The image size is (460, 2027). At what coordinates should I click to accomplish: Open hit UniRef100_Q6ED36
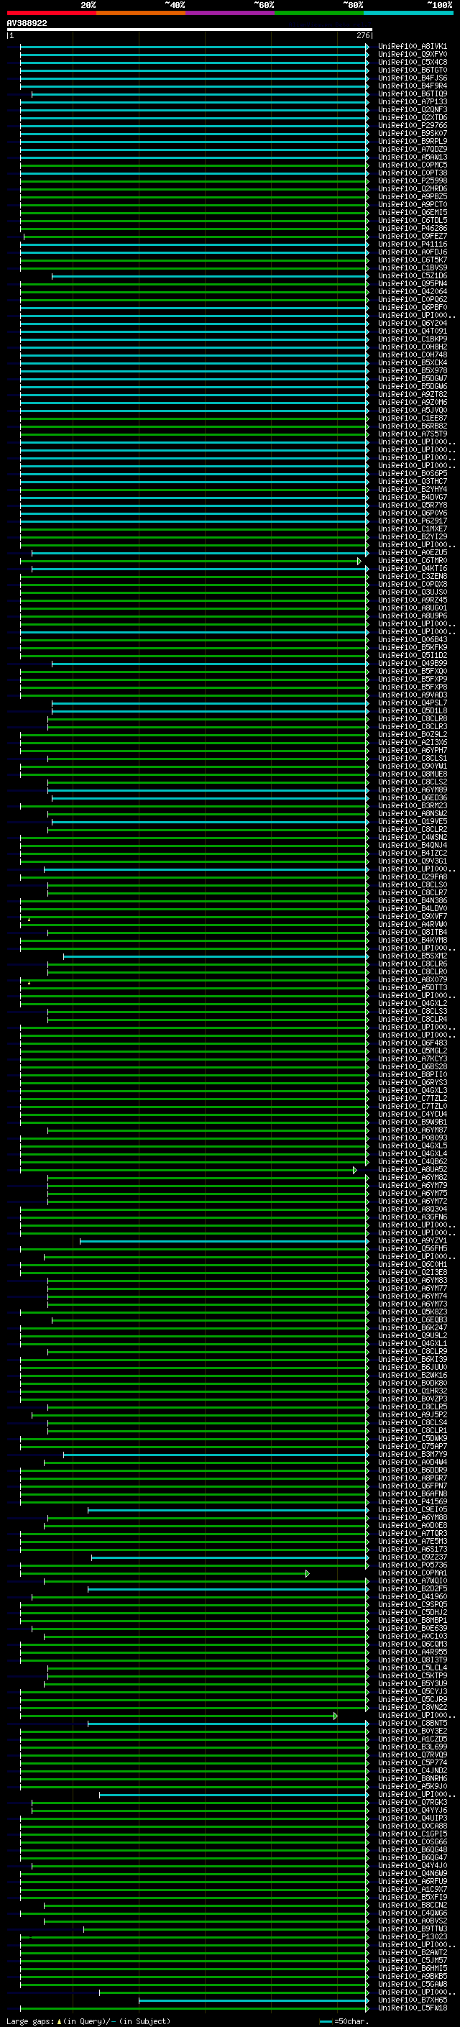413,798
